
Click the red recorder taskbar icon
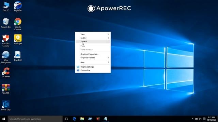click(98, 119)
